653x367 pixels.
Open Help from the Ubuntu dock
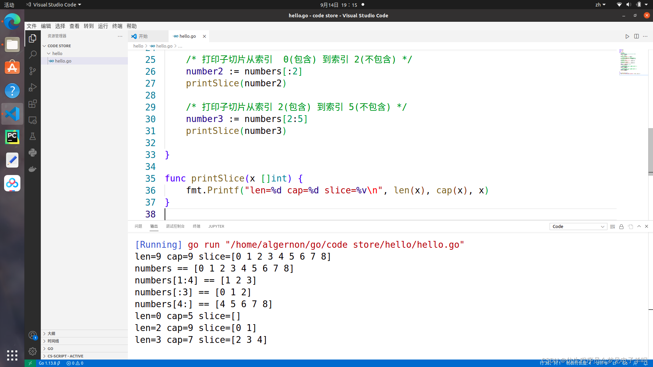click(12, 91)
